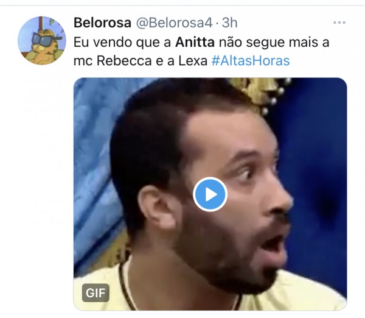Image resolution: width=365 pixels, height=318 pixels.
Task: Click the word Lexa in the tweet
Action: (x=193, y=61)
